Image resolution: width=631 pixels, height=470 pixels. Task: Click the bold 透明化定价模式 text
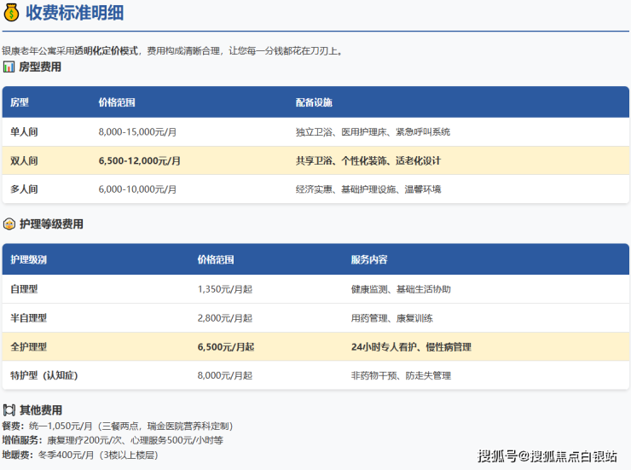107,51
